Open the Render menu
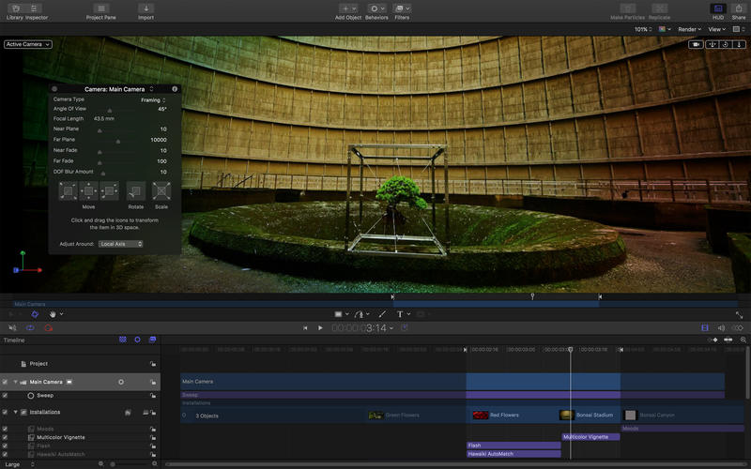The width and height of the screenshot is (751, 469). [x=689, y=29]
